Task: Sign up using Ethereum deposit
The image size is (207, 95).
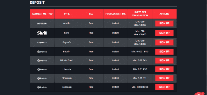Action: coord(164,78)
